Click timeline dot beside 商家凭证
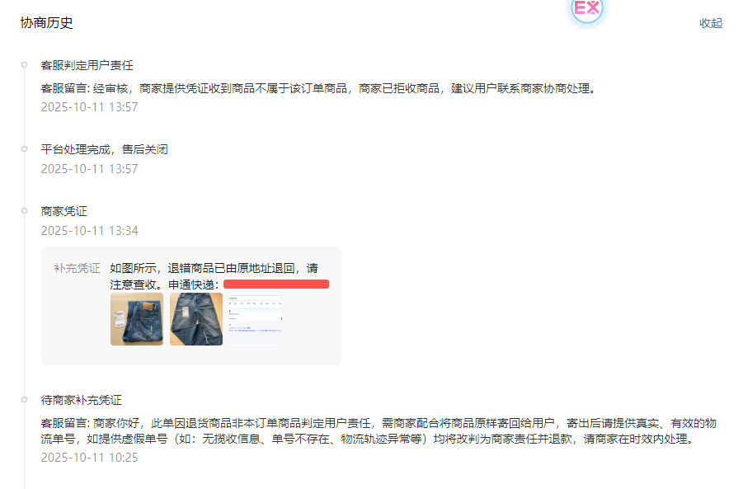 click(x=24, y=211)
